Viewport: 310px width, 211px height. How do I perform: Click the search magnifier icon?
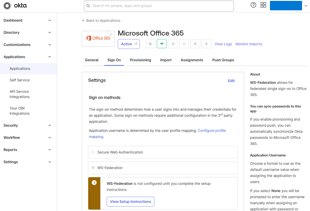click(88, 6)
